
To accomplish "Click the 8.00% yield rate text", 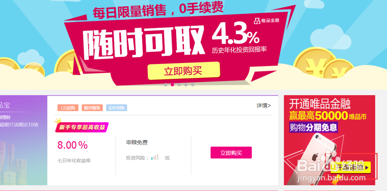I will tap(72, 145).
